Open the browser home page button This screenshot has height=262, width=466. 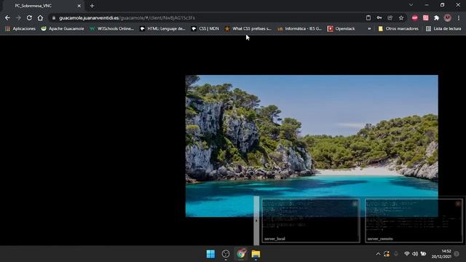click(x=40, y=17)
